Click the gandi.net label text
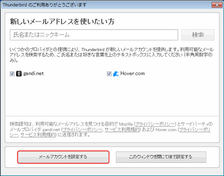The image size is (224, 176). (34, 73)
